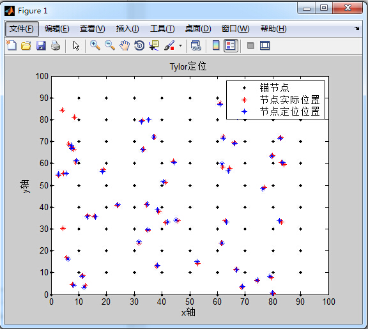This screenshot has height=329, width=368.
Task: Open the 工具(T) menu
Action: [x=162, y=29]
